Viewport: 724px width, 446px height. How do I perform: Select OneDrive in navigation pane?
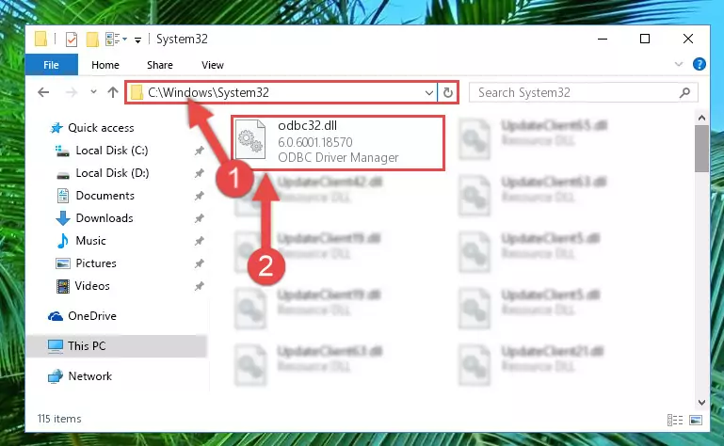tap(92, 316)
